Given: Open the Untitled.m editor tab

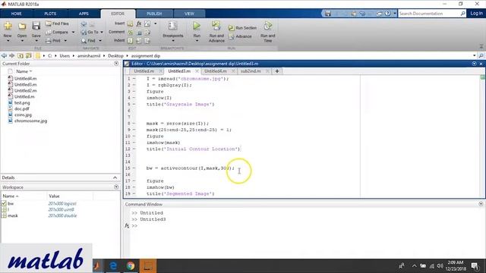Looking at the screenshot, I should (x=144, y=71).
